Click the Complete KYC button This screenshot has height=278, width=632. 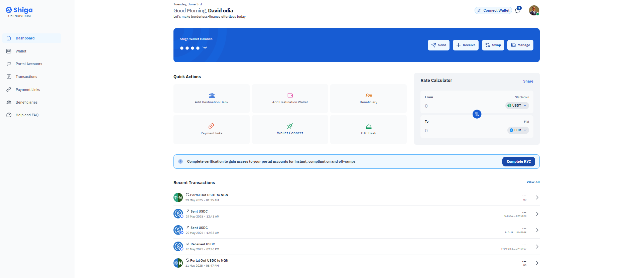pyautogui.click(x=519, y=161)
